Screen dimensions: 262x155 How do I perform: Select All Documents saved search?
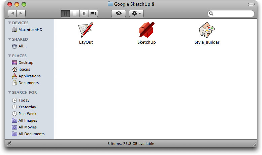[x=28, y=134]
